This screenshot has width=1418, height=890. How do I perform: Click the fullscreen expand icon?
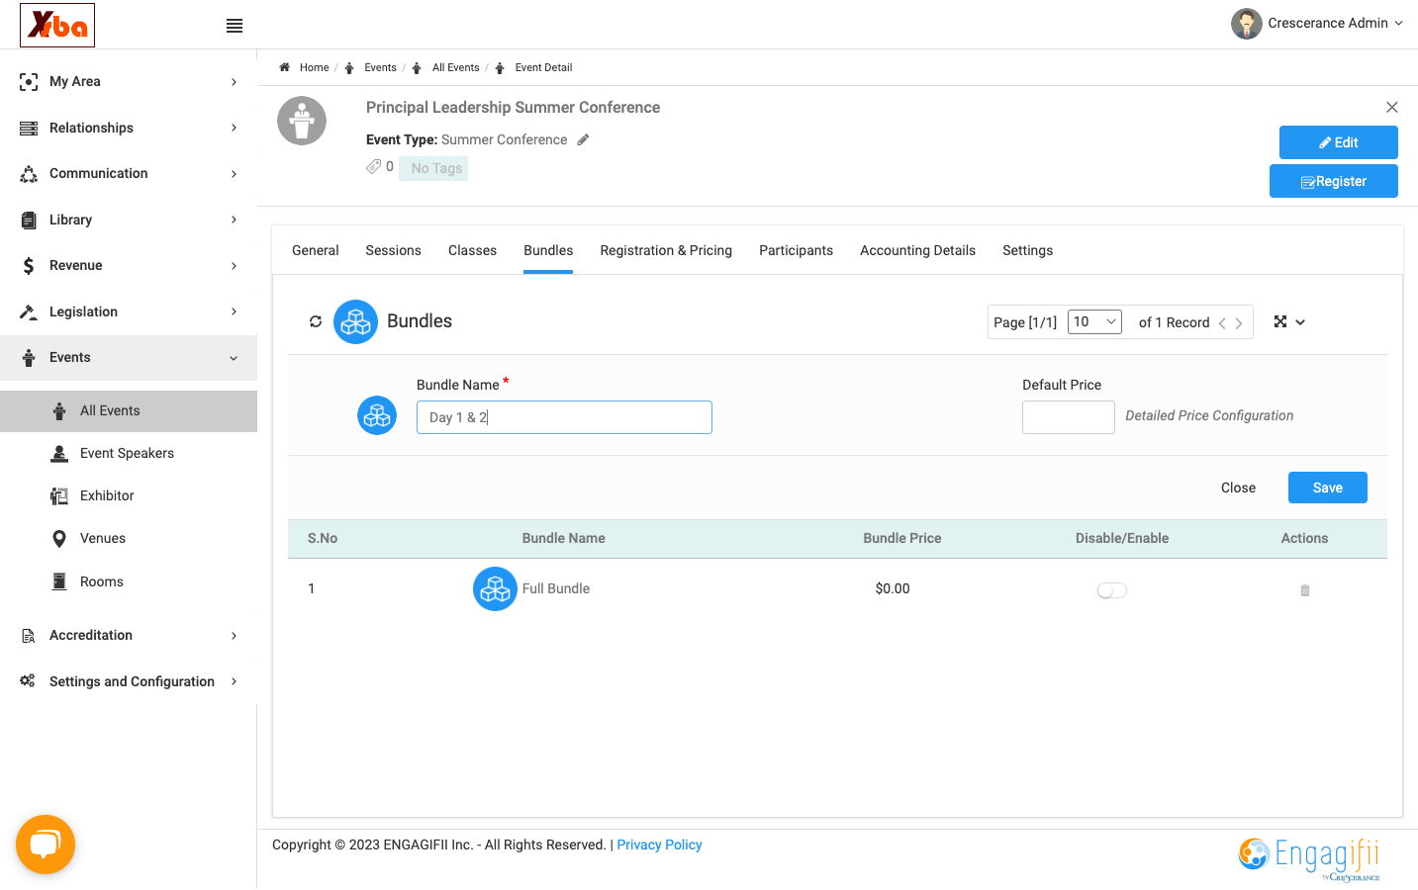[x=1280, y=321]
